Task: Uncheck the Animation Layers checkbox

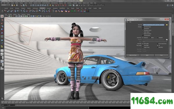Action: pos(143,30)
